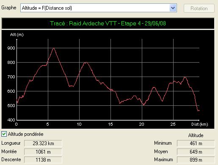Click the 900 m peak on the curve
Image resolution: width=218 pixels, height=165 pixels.
(x=54, y=48)
